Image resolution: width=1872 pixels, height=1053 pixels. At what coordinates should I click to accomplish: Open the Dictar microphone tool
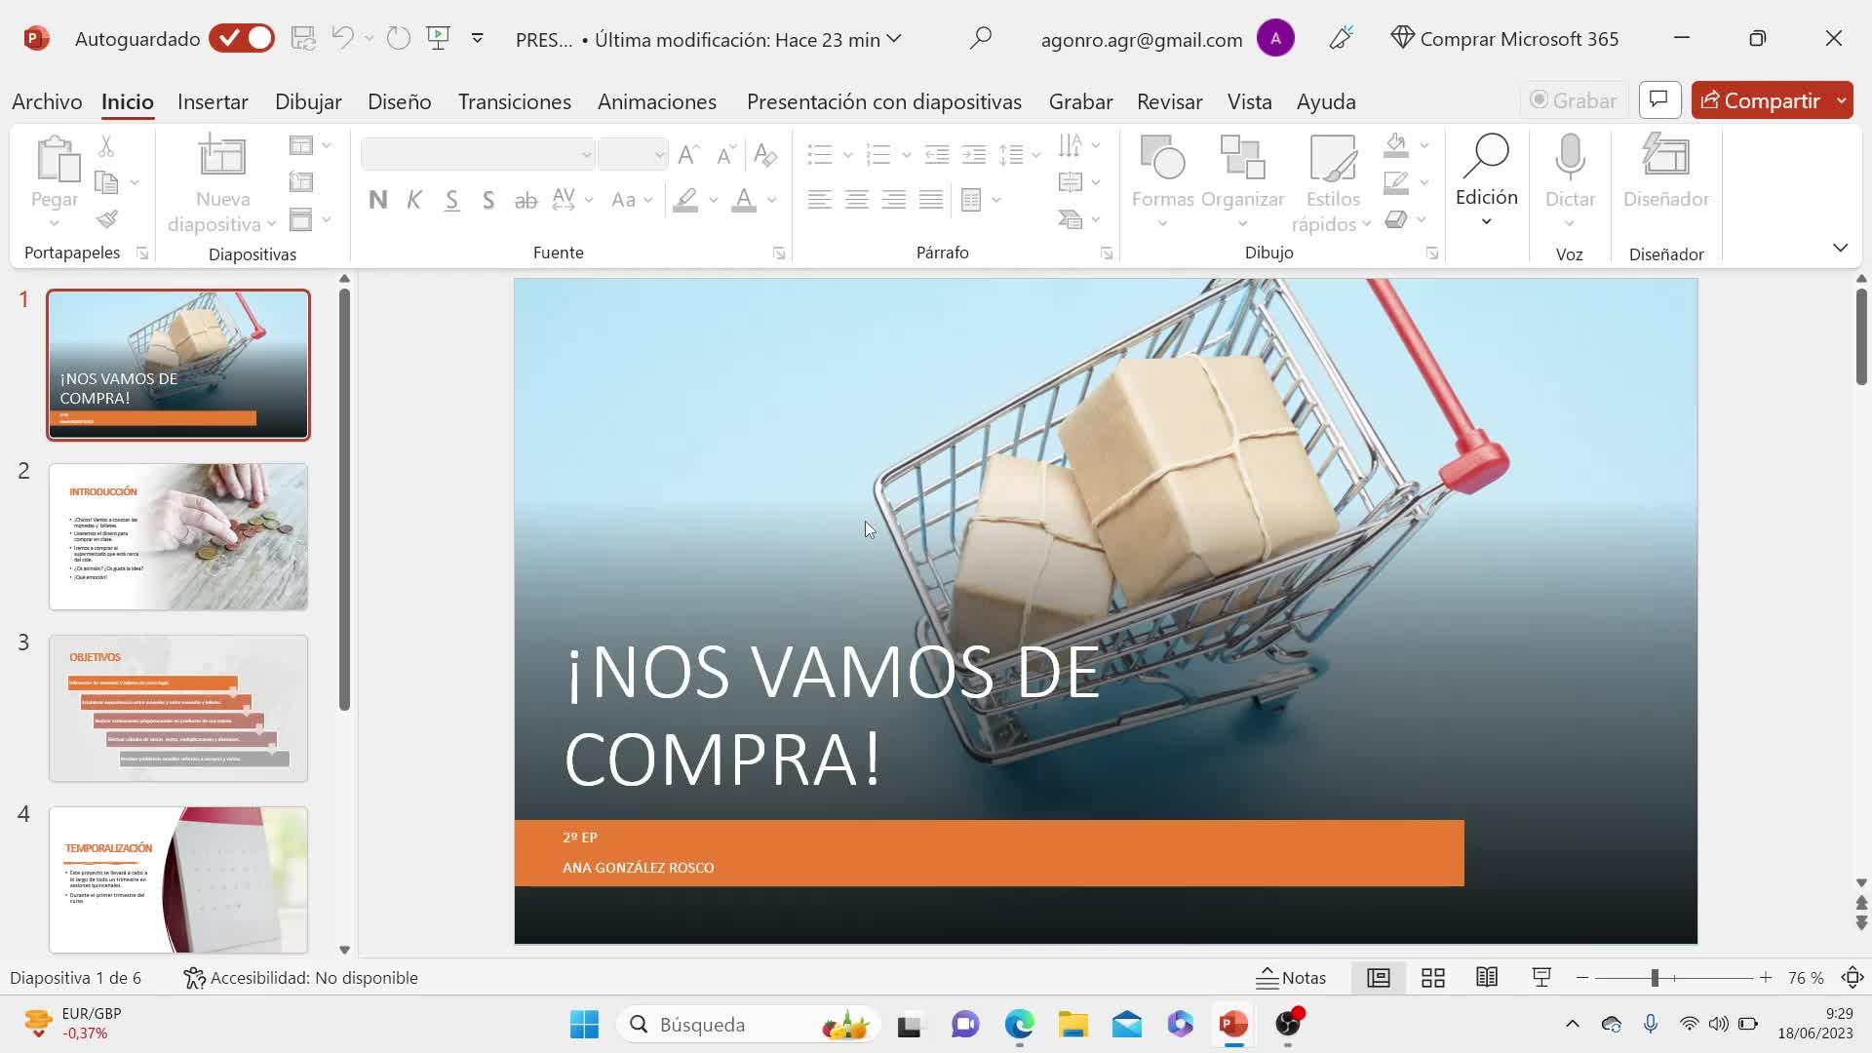(x=1570, y=158)
